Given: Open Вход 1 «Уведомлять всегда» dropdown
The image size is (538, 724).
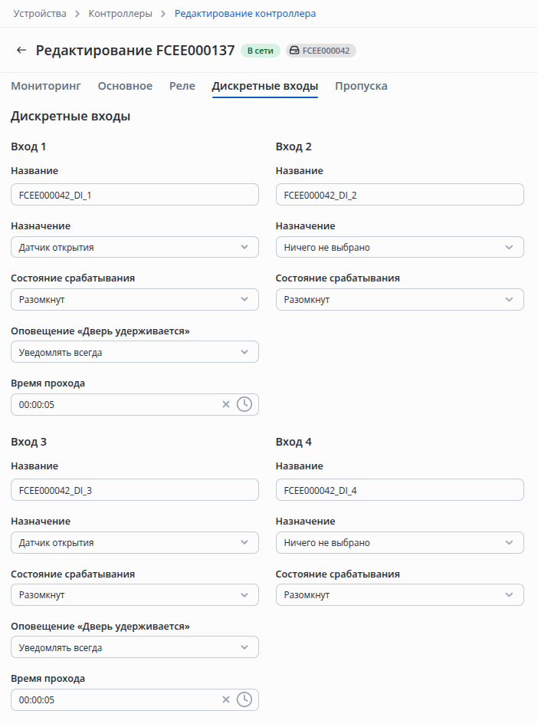Looking at the screenshot, I should point(135,352).
